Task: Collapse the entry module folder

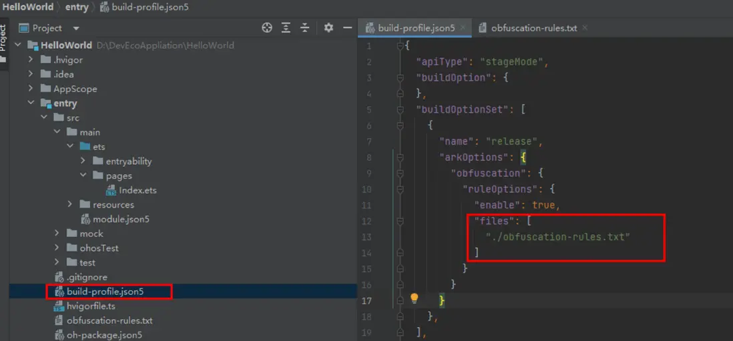Action: click(31, 103)
